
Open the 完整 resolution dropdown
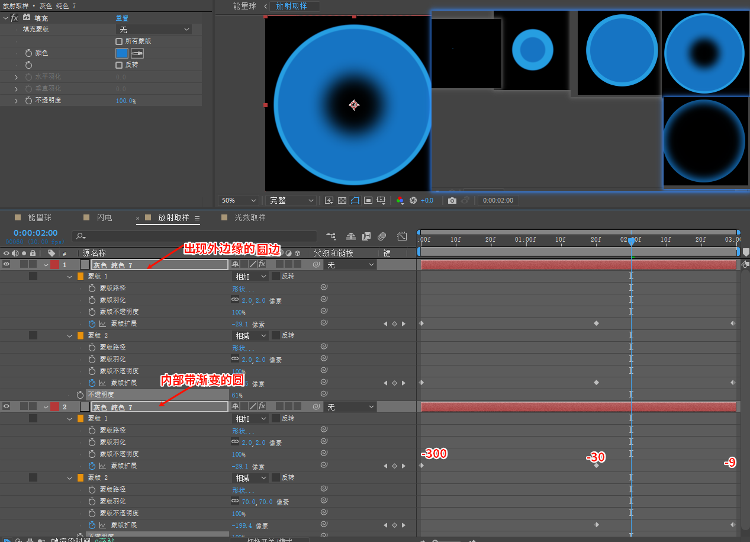point(290,201)
